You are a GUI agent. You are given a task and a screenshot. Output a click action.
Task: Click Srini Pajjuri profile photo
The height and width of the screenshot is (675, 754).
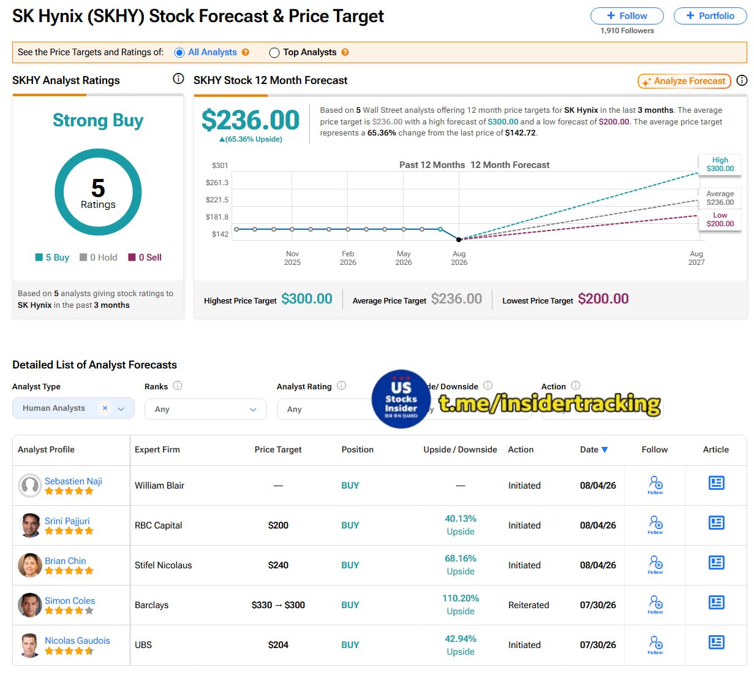pos(30,525)
